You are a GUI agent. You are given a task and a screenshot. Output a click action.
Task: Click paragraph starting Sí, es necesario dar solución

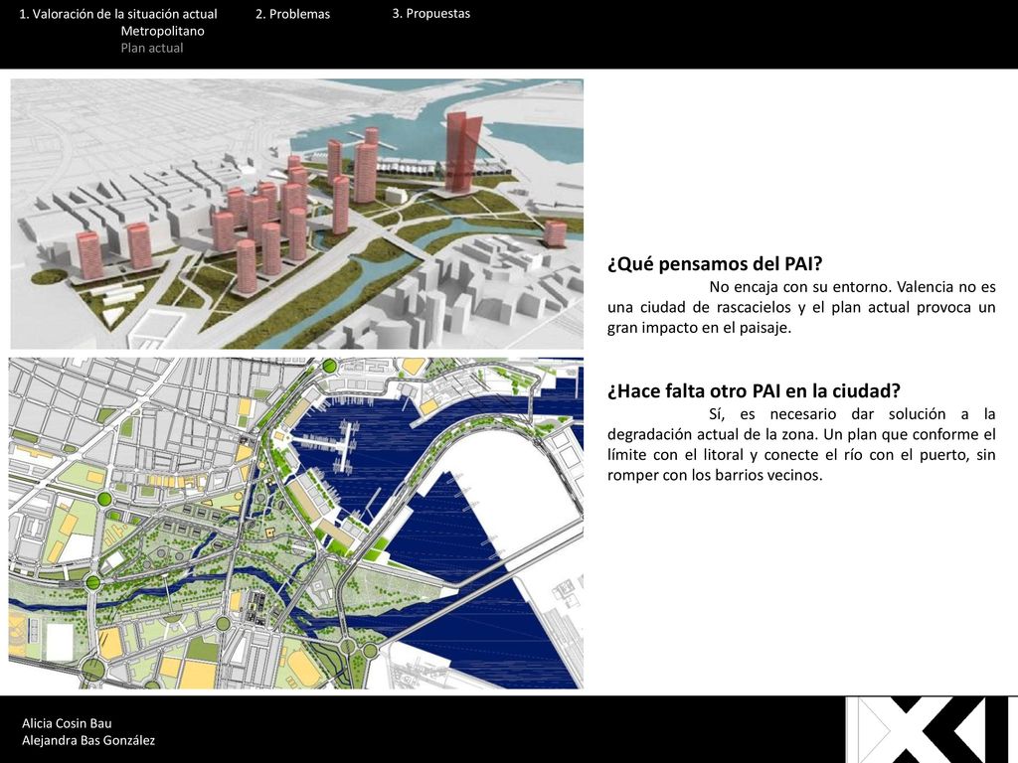801,444
